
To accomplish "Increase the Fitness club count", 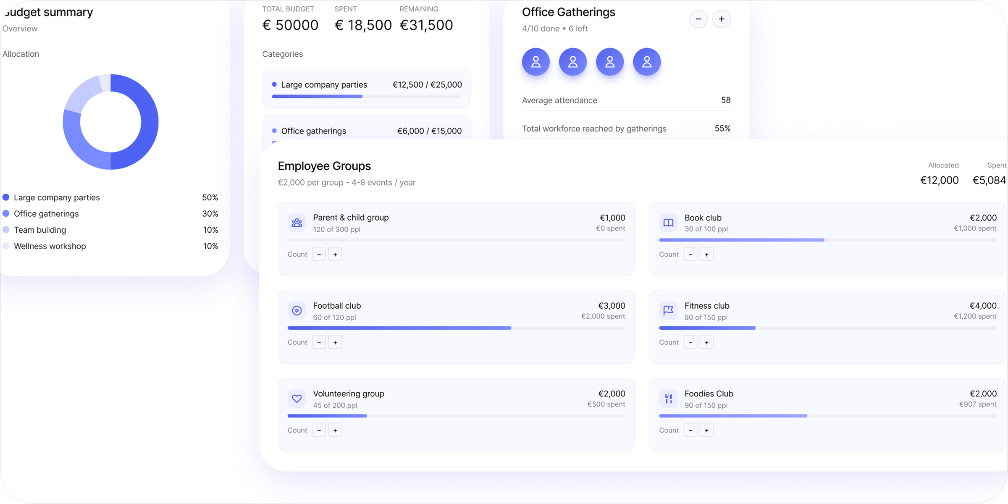I will click(707, 342).
